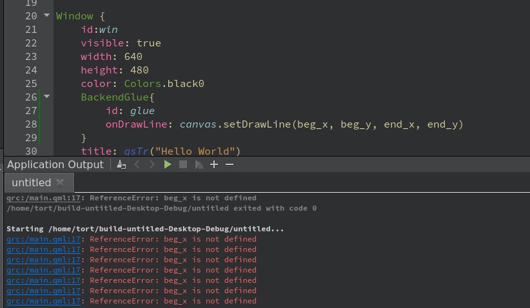Click the 'setDrawLine' method call
Screen dimensions: 530x308
tap(257, 124)
